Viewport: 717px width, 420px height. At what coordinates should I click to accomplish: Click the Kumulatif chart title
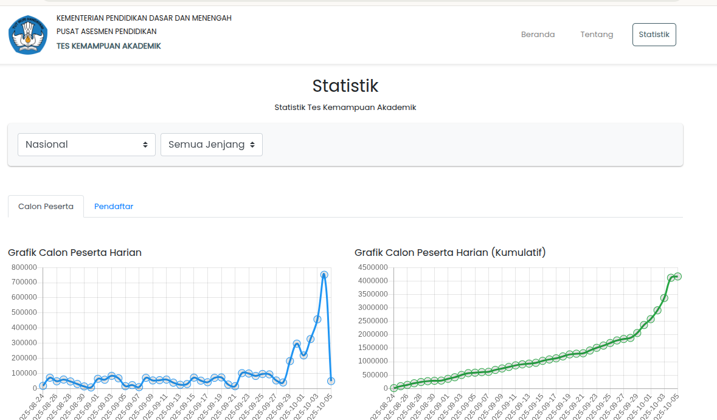pos(450,252)
